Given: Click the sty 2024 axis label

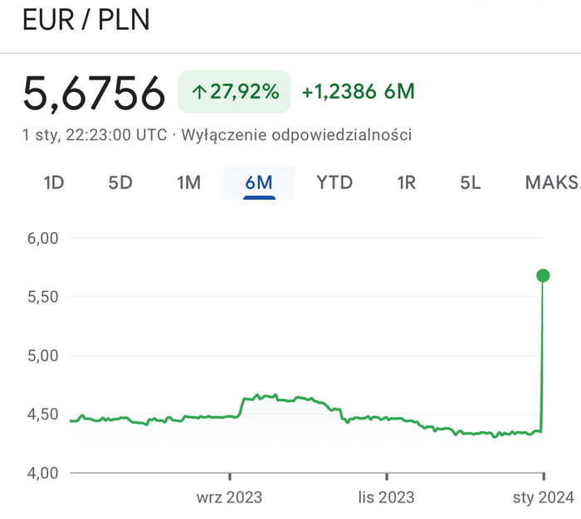Looking at the screenshot, I should (543, 497).
